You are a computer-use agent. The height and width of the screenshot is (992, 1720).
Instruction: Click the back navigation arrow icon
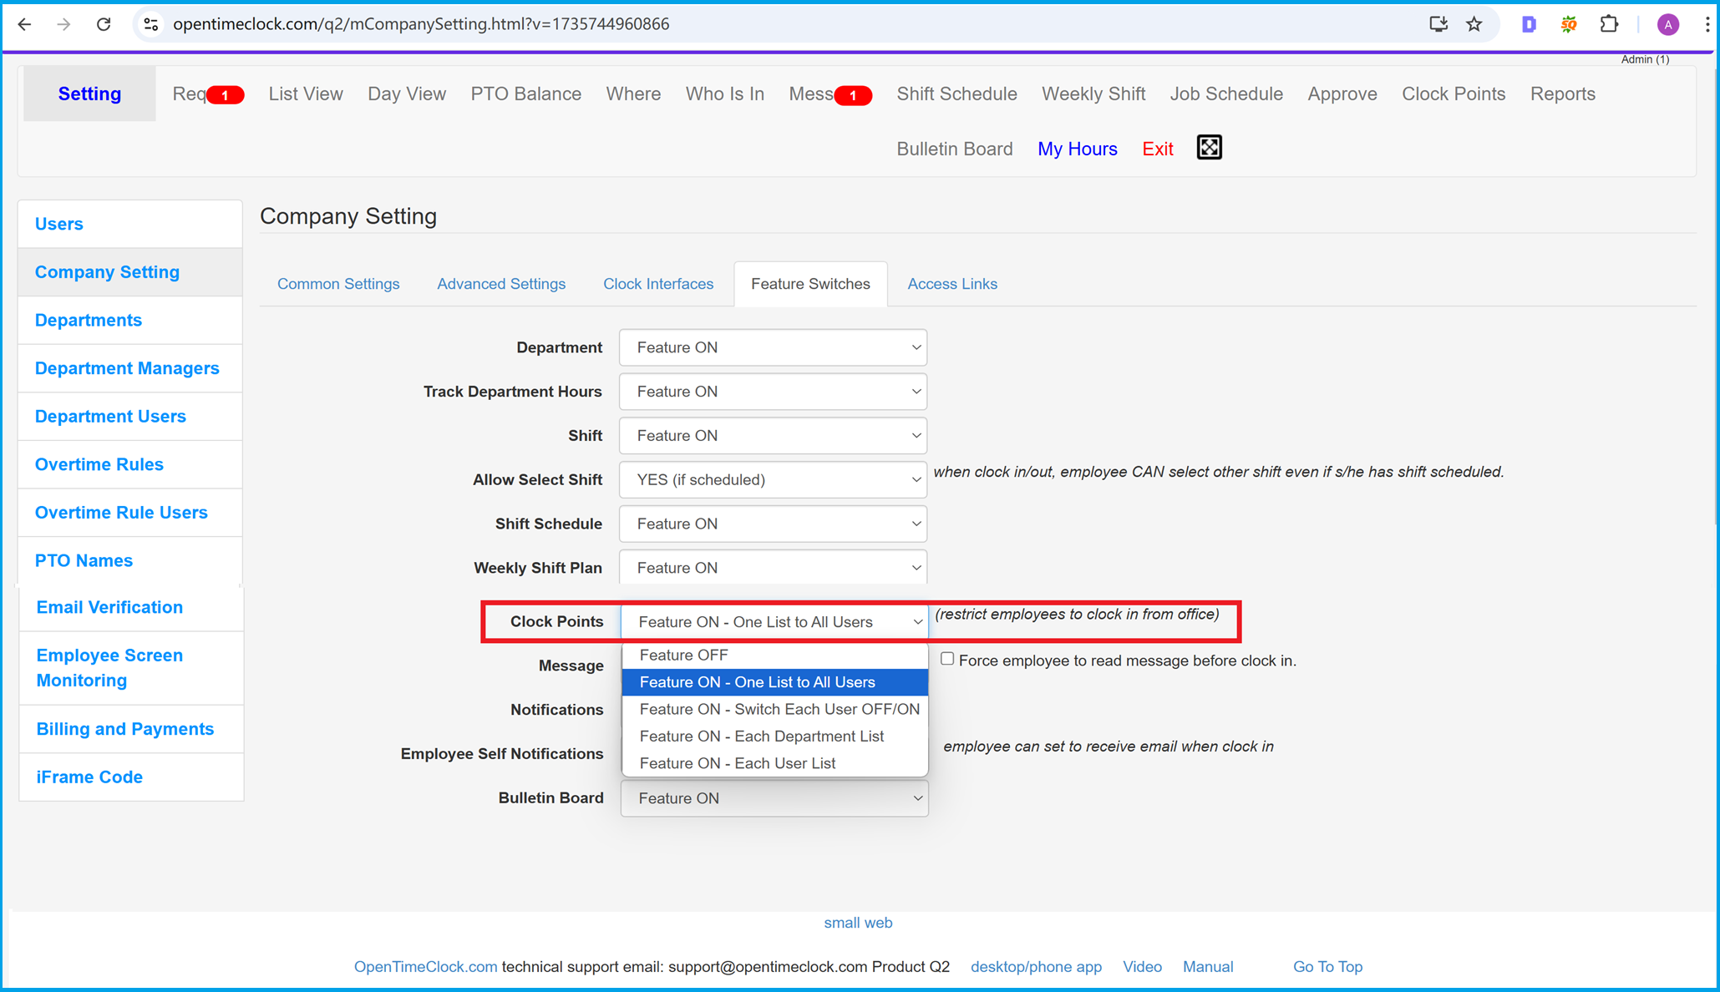(26, 23)
